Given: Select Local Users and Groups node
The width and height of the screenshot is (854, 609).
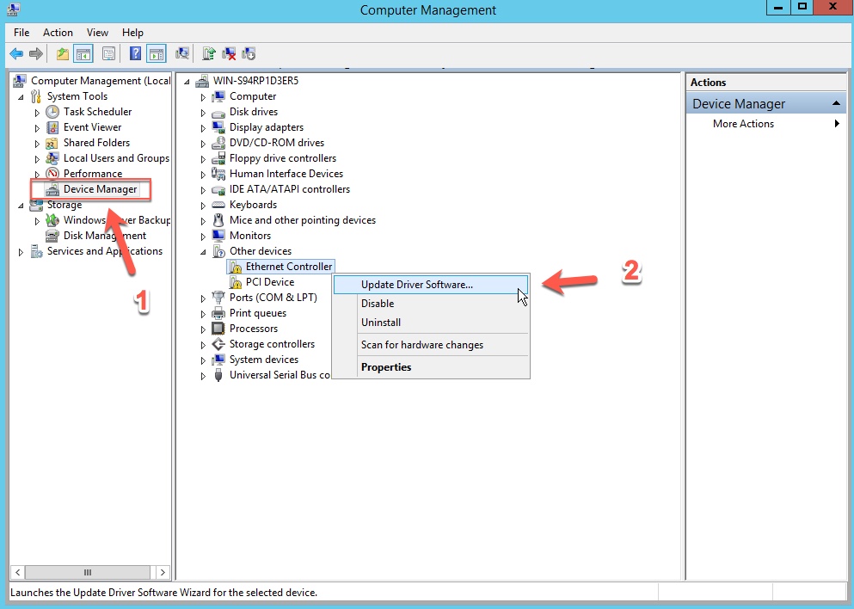Looking at the screenshot, I should 116,158.
